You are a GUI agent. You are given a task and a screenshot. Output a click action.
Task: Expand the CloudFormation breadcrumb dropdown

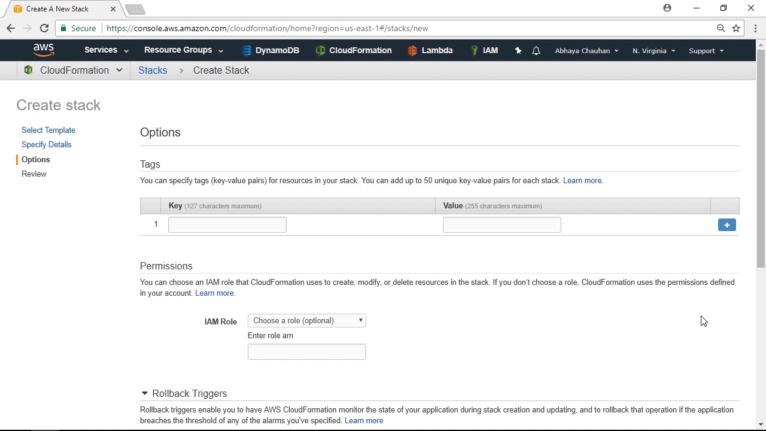[x=119, y=71]
